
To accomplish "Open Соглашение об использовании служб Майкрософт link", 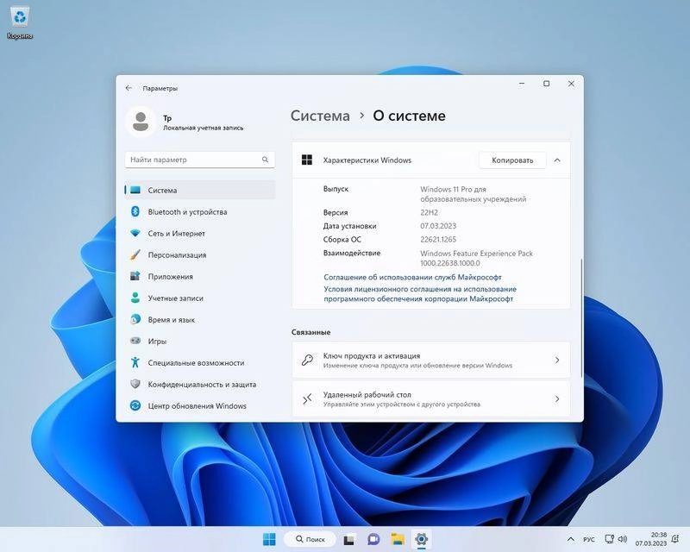I will [412, 277].
